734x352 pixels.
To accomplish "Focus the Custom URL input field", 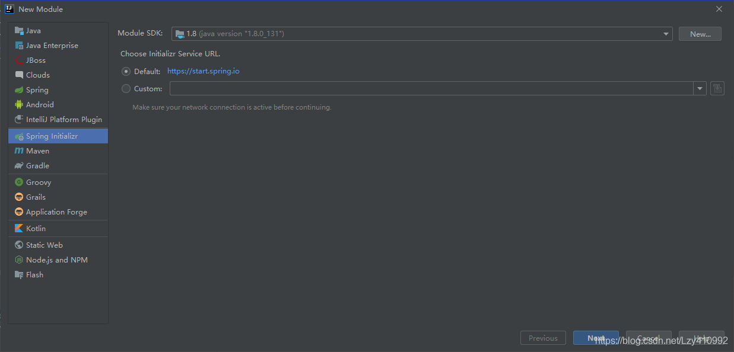I will [432, 89].
